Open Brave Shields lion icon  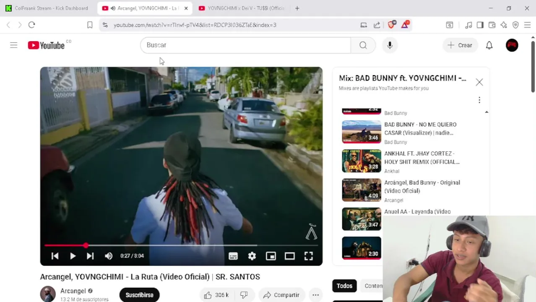[392, 25]
